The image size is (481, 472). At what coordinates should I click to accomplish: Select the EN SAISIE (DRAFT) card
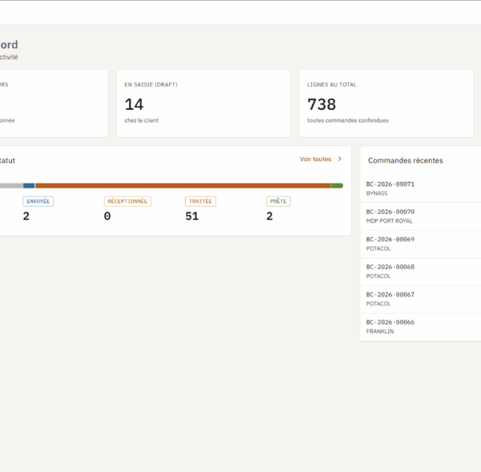(x=204, y=103)
